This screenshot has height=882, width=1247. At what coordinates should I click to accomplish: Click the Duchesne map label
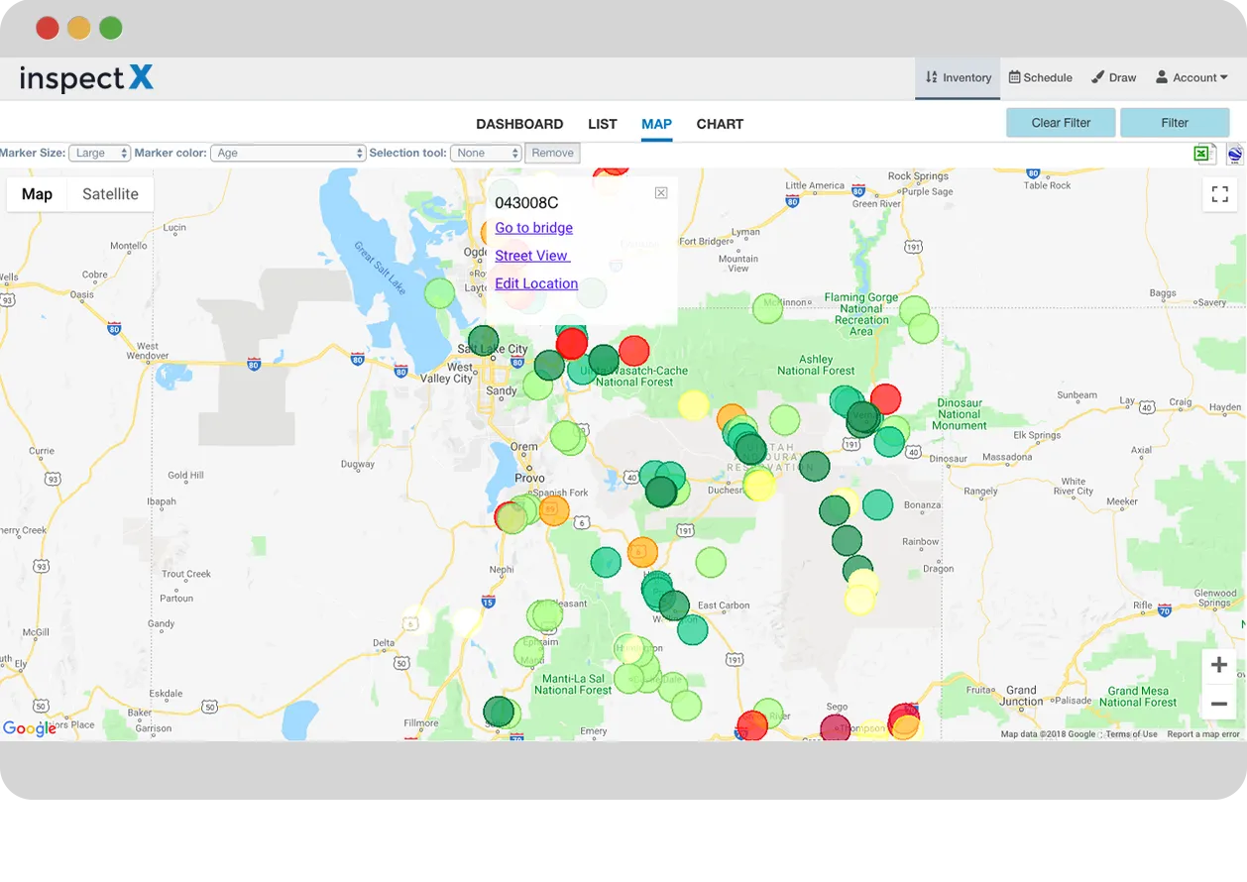(x=726, y=490)
